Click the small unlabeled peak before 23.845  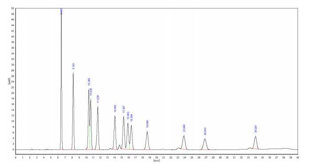179,148
